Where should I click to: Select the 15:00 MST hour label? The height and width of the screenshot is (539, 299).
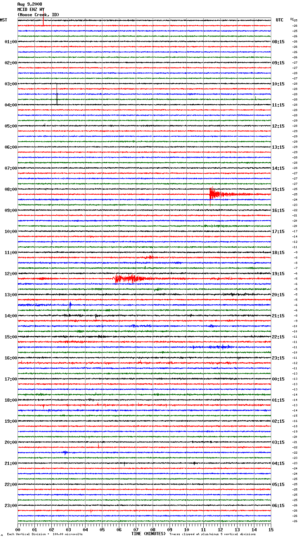coord(11,337)
